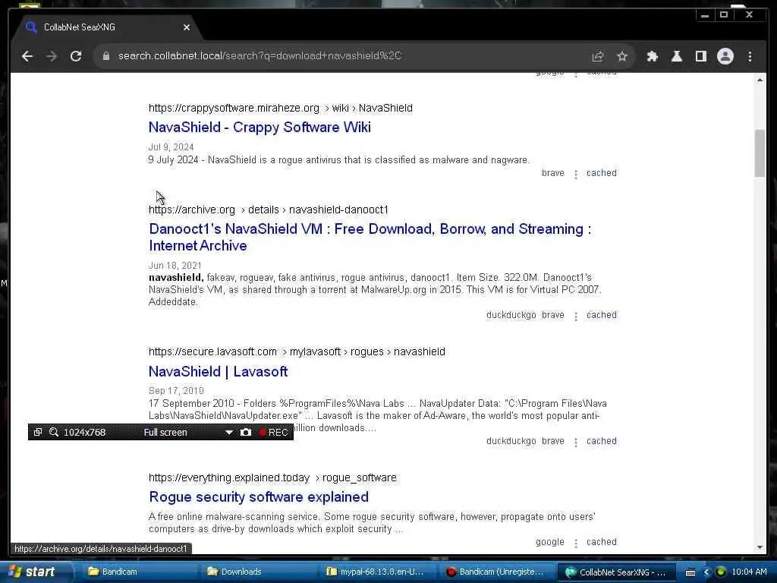Click duckduckgo label under archive.org result
The width and height of the screenshot is (777, 583).
(511, 315)
